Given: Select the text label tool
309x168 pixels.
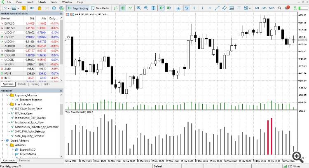Looking at the screenshot, I should point(239,8).
